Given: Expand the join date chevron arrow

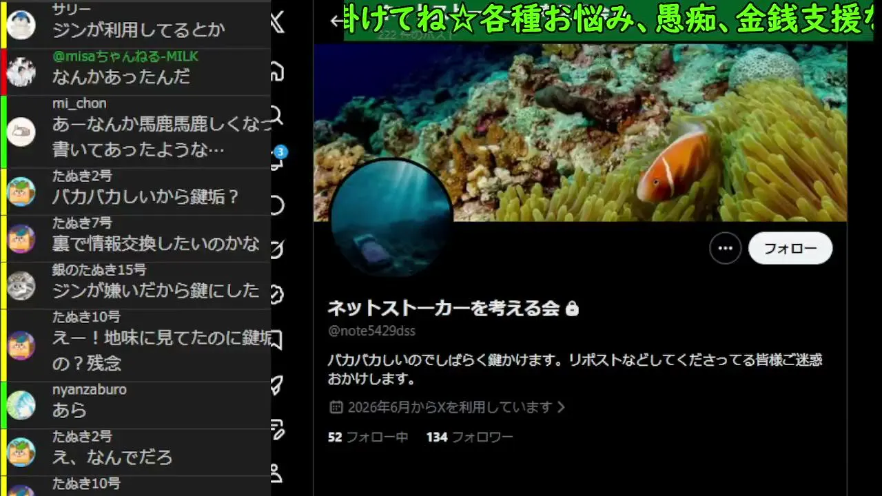Looking at the screenshot, I should [561, 407].
